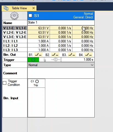Edit the State 1 name field

pyautogui.click(x=61, y=23)
